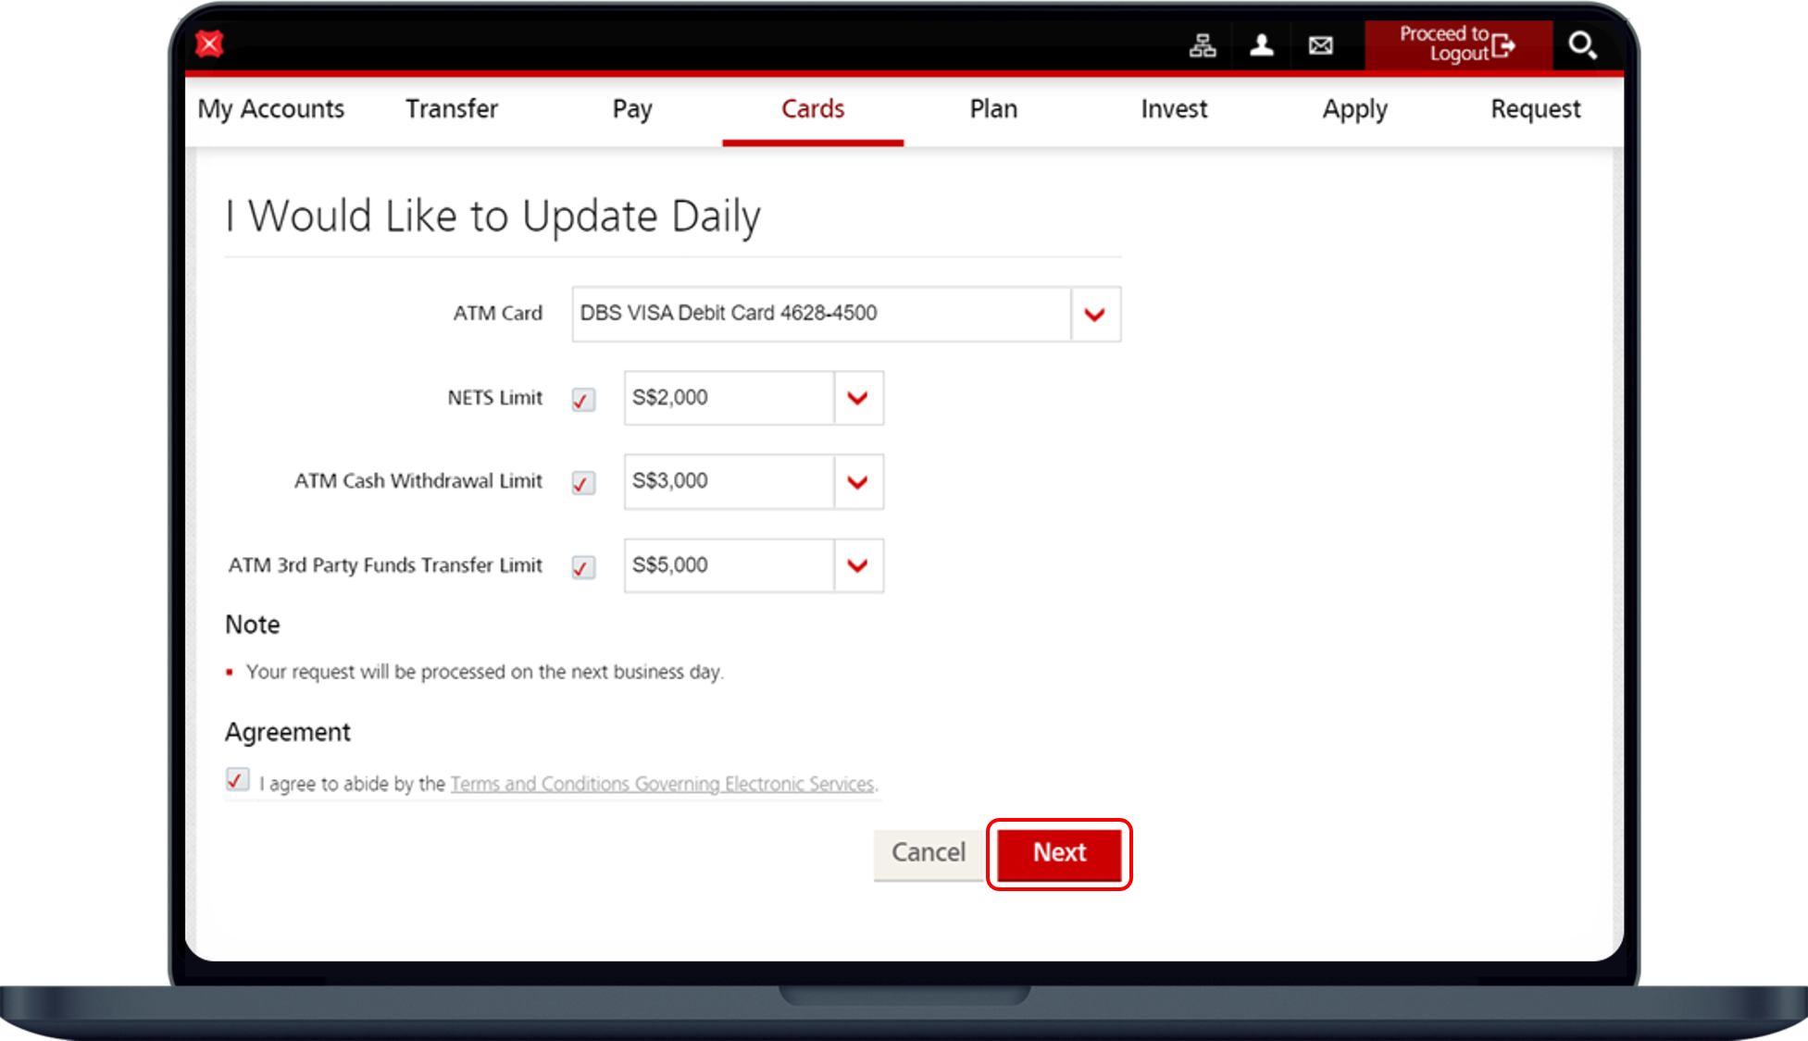The width and height of the screenshot is (1808, 1041).
Task: Open Terms and Conditions Governing Electronic Services link
Action: tap(662, 784)
